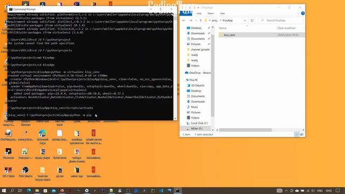Open File Explorer from the taskbar

37,191
